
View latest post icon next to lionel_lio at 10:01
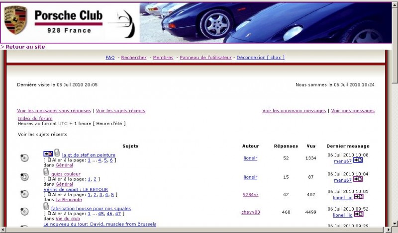359,197
